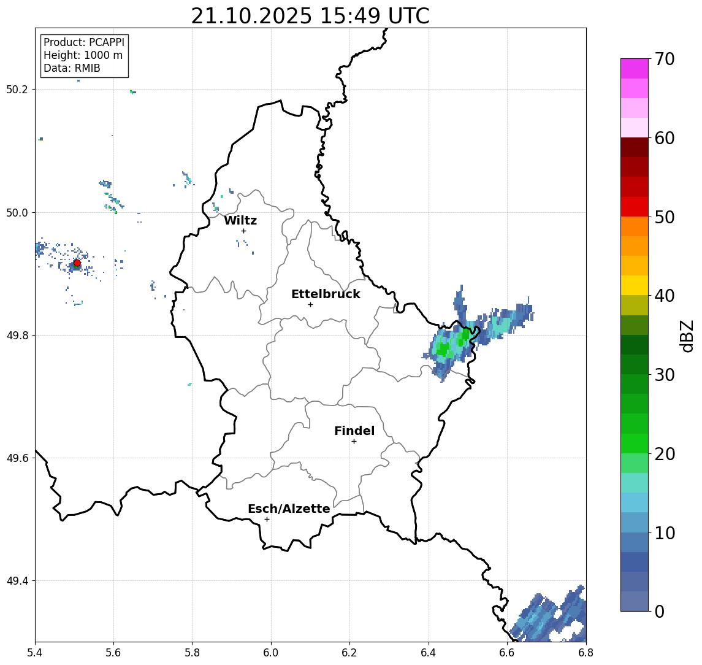
Task: Click the longitude tick label '6.4'
Action: pos(429,653)
